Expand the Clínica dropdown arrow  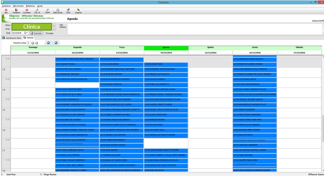54,25
